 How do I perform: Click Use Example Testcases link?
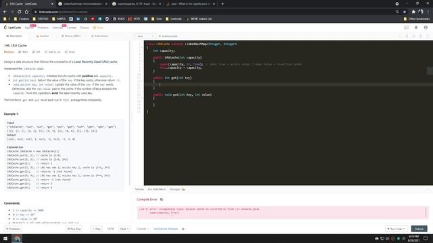coord(166,229)
